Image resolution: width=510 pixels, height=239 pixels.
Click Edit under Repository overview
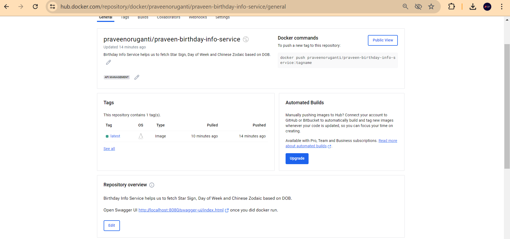(x=112, y=226)
